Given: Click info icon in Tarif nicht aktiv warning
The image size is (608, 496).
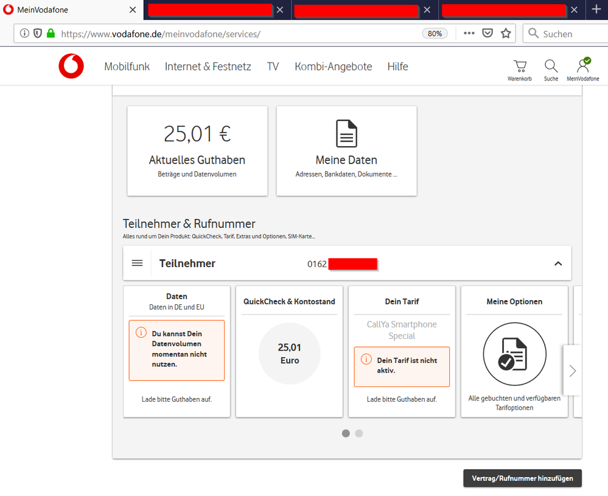Looking at the screenshot, I should (x=366, y=359).
